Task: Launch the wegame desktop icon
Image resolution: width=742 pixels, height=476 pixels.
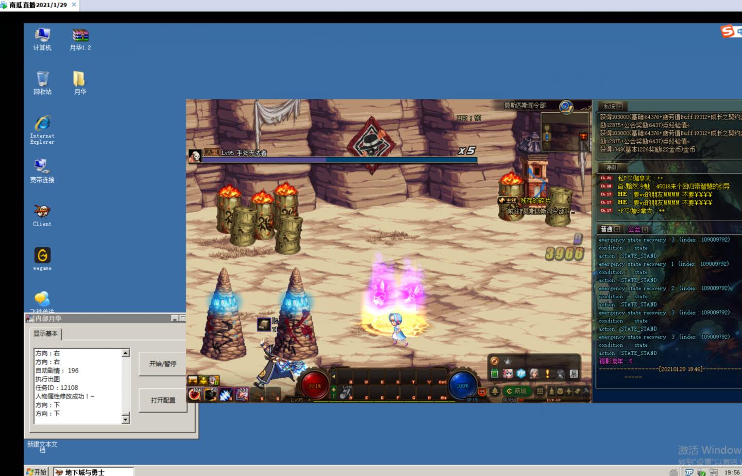Action: click(42, 259)
